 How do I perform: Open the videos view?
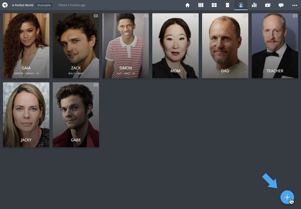coord(268,5)
